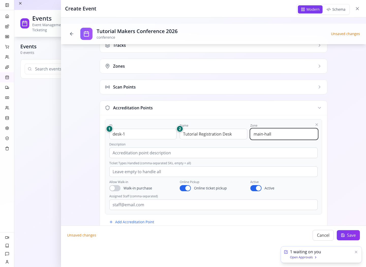
Task: Expand the Tracks section
Action: 213,46
